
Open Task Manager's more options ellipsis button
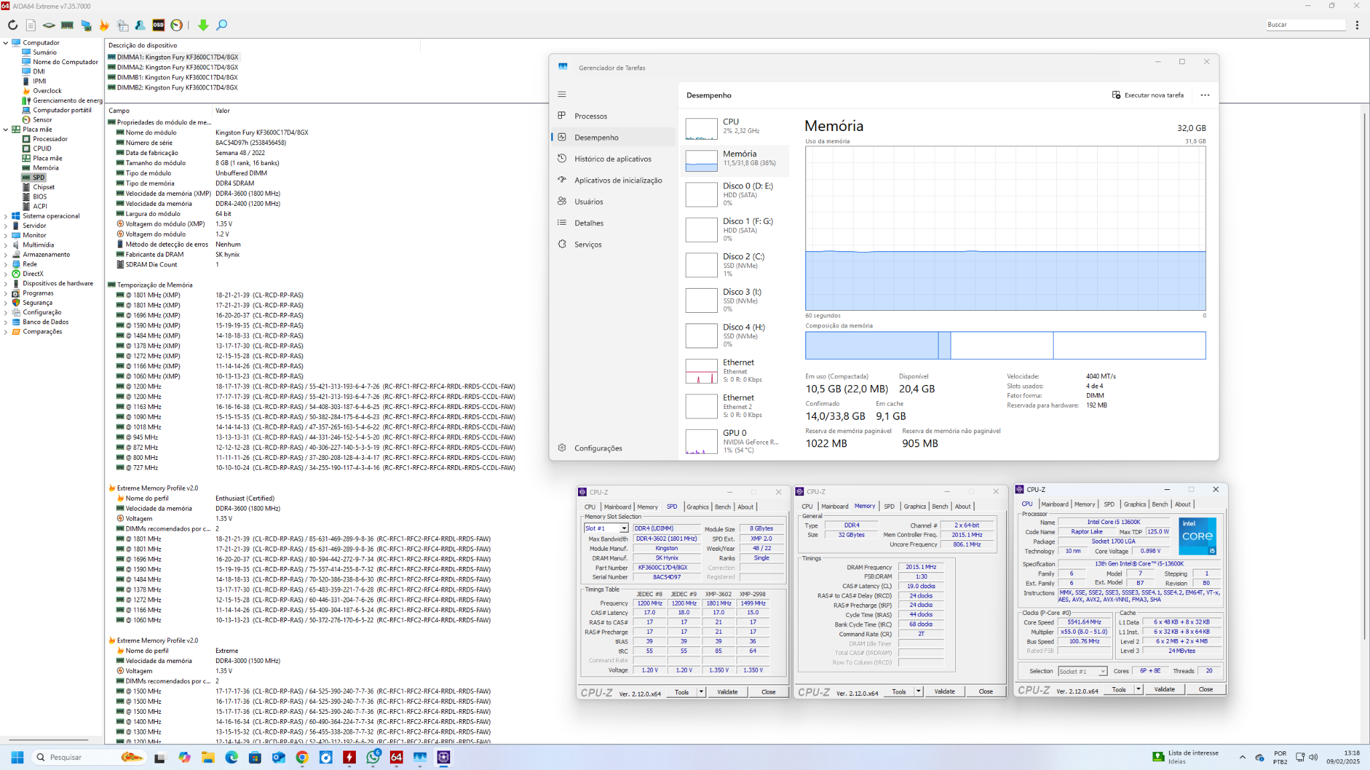click(1205, 95)
